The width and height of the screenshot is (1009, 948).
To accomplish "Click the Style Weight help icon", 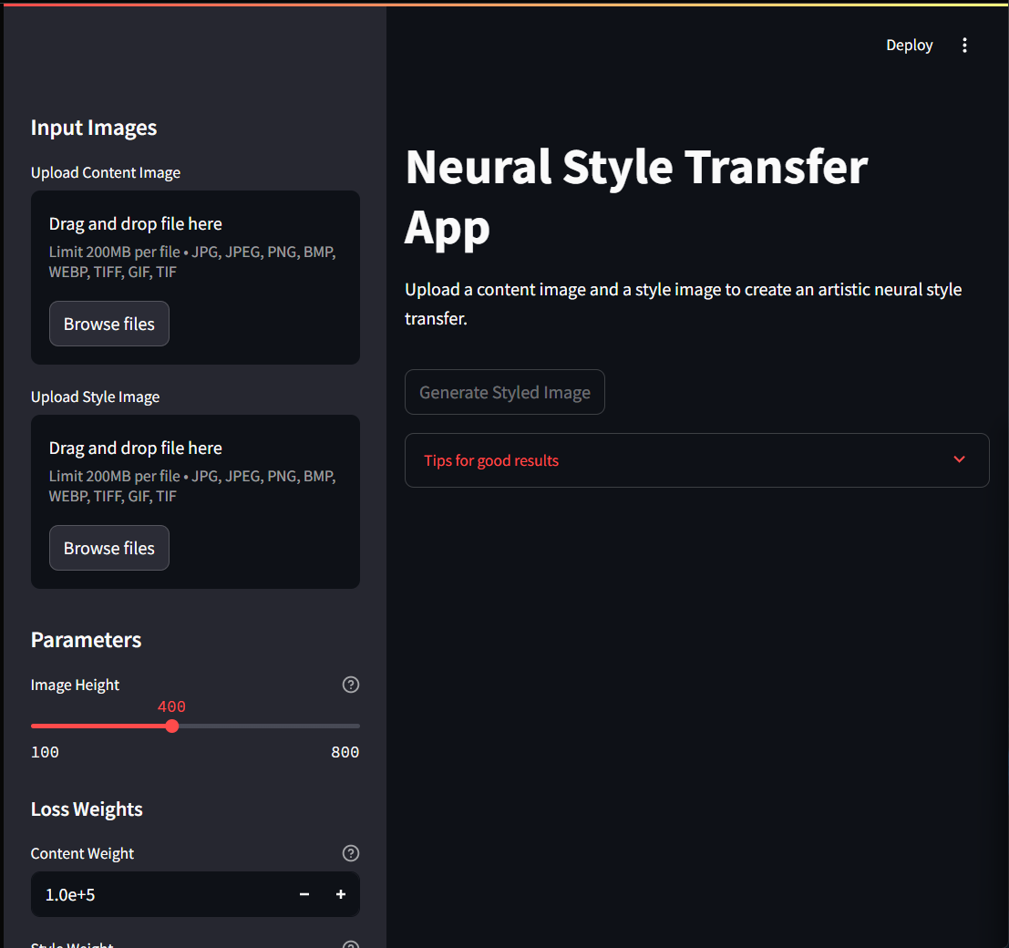I will tap(350, 944).
